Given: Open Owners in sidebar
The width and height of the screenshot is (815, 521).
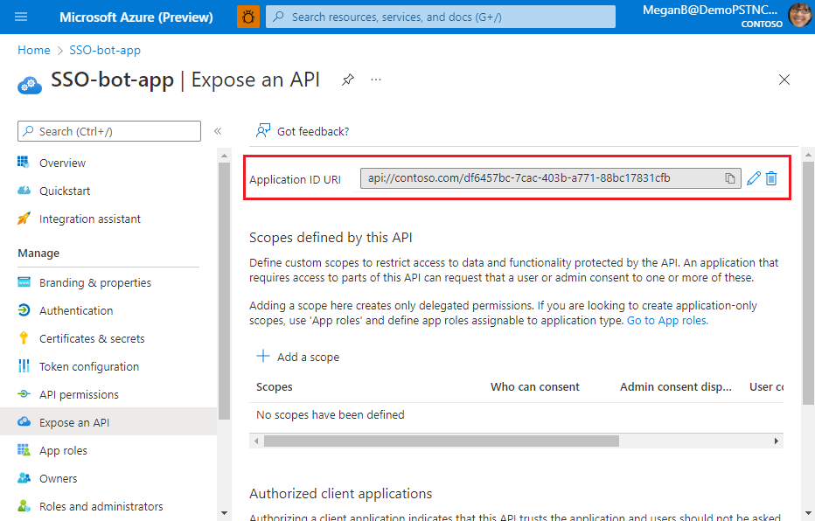Looking at the screenshot, I should coord(59,479).
